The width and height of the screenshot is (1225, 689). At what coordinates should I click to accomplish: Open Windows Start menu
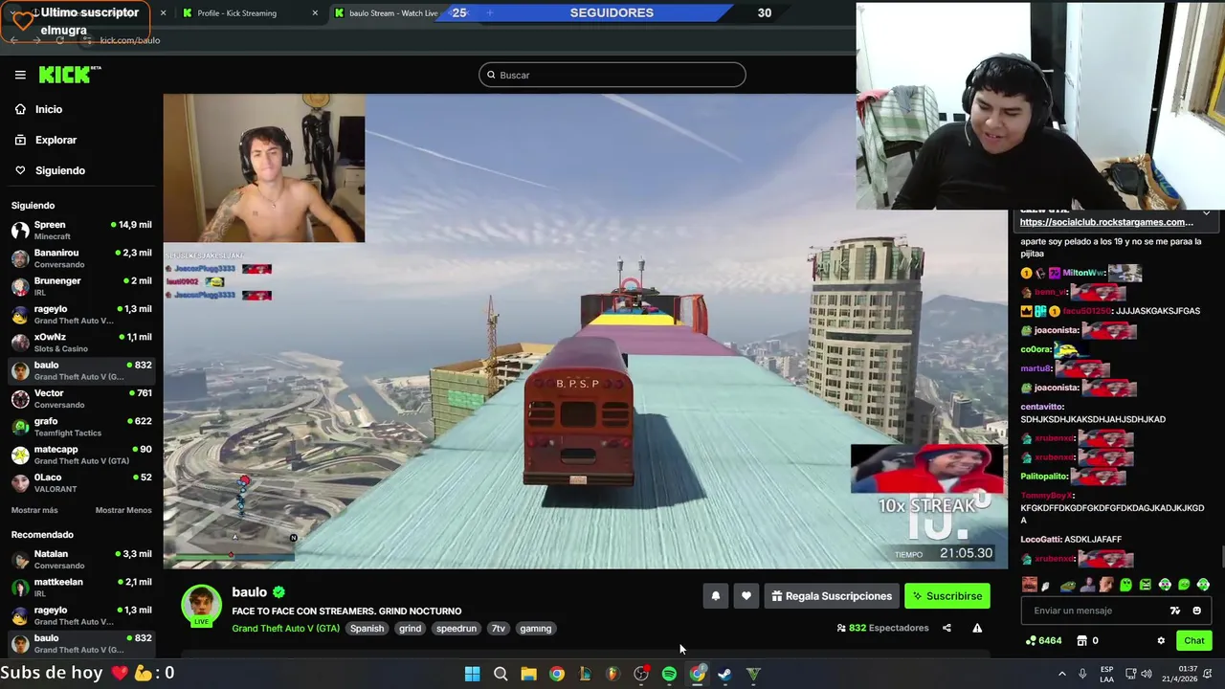[x=472, y=675]
